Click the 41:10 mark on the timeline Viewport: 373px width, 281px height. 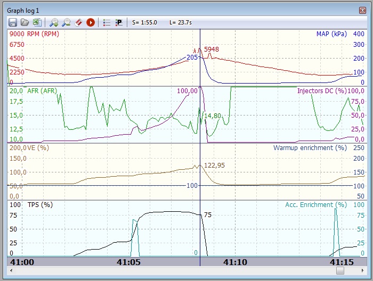coord(235,262)
